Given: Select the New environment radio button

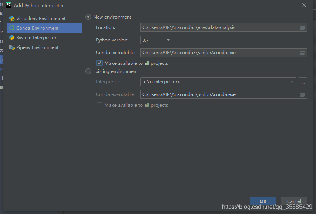Looking at the screenshot, I should (x=88, y=17).
